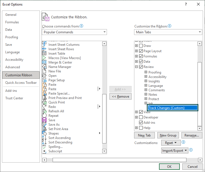This screenshot has height=172, width=205.
Task: Click the Open folder icon
Action: pos(44,76)
